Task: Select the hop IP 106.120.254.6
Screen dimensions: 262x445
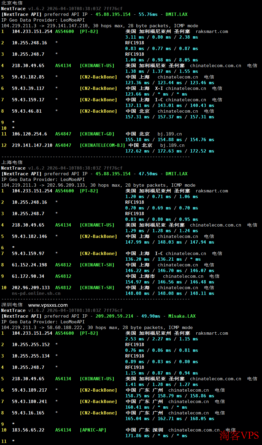Action: click(29, 134)
